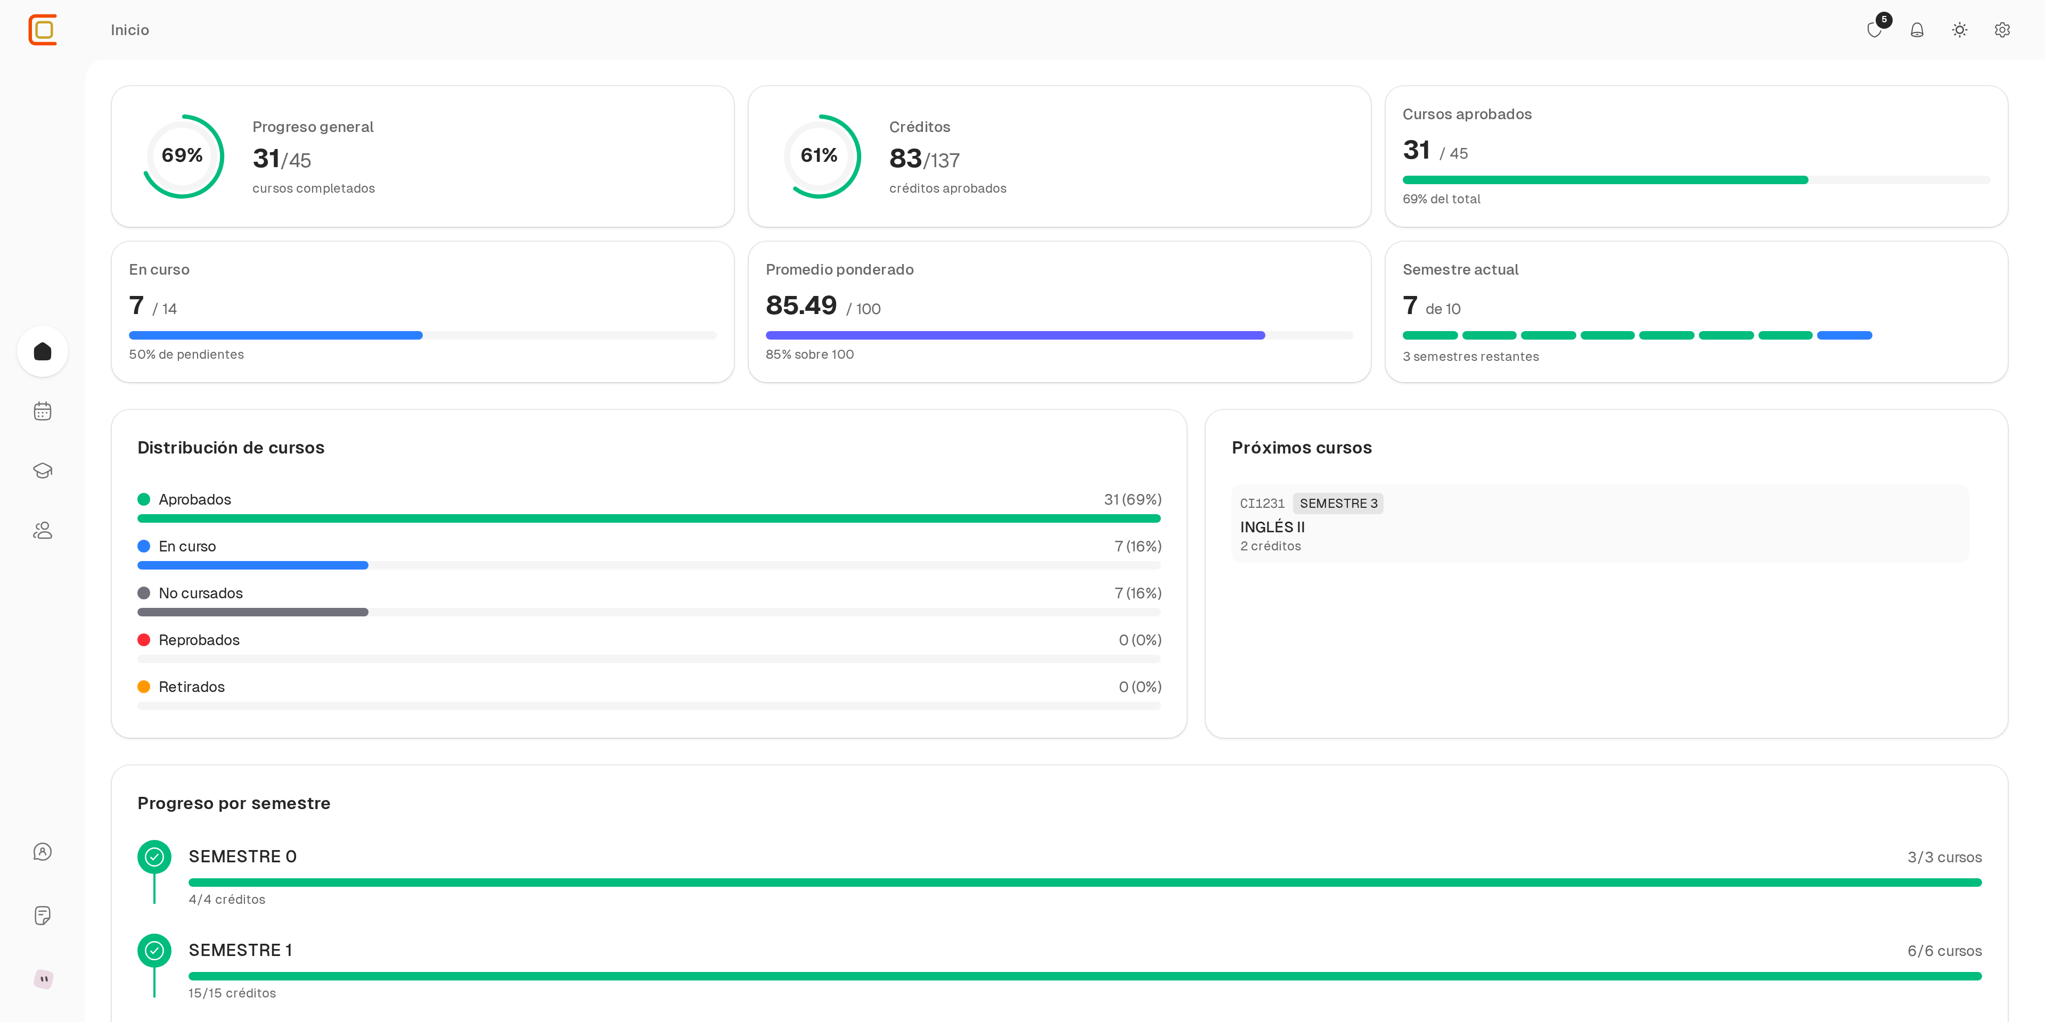Image resolution: width=2045 pixels, height=1022 pixels.
Task: Open the shield icon with badge 5
Action: [1875, 30]
